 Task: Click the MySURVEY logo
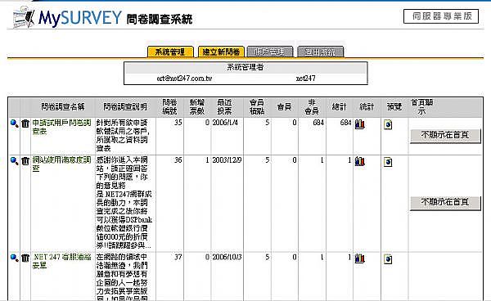click(x=67, y=18)
